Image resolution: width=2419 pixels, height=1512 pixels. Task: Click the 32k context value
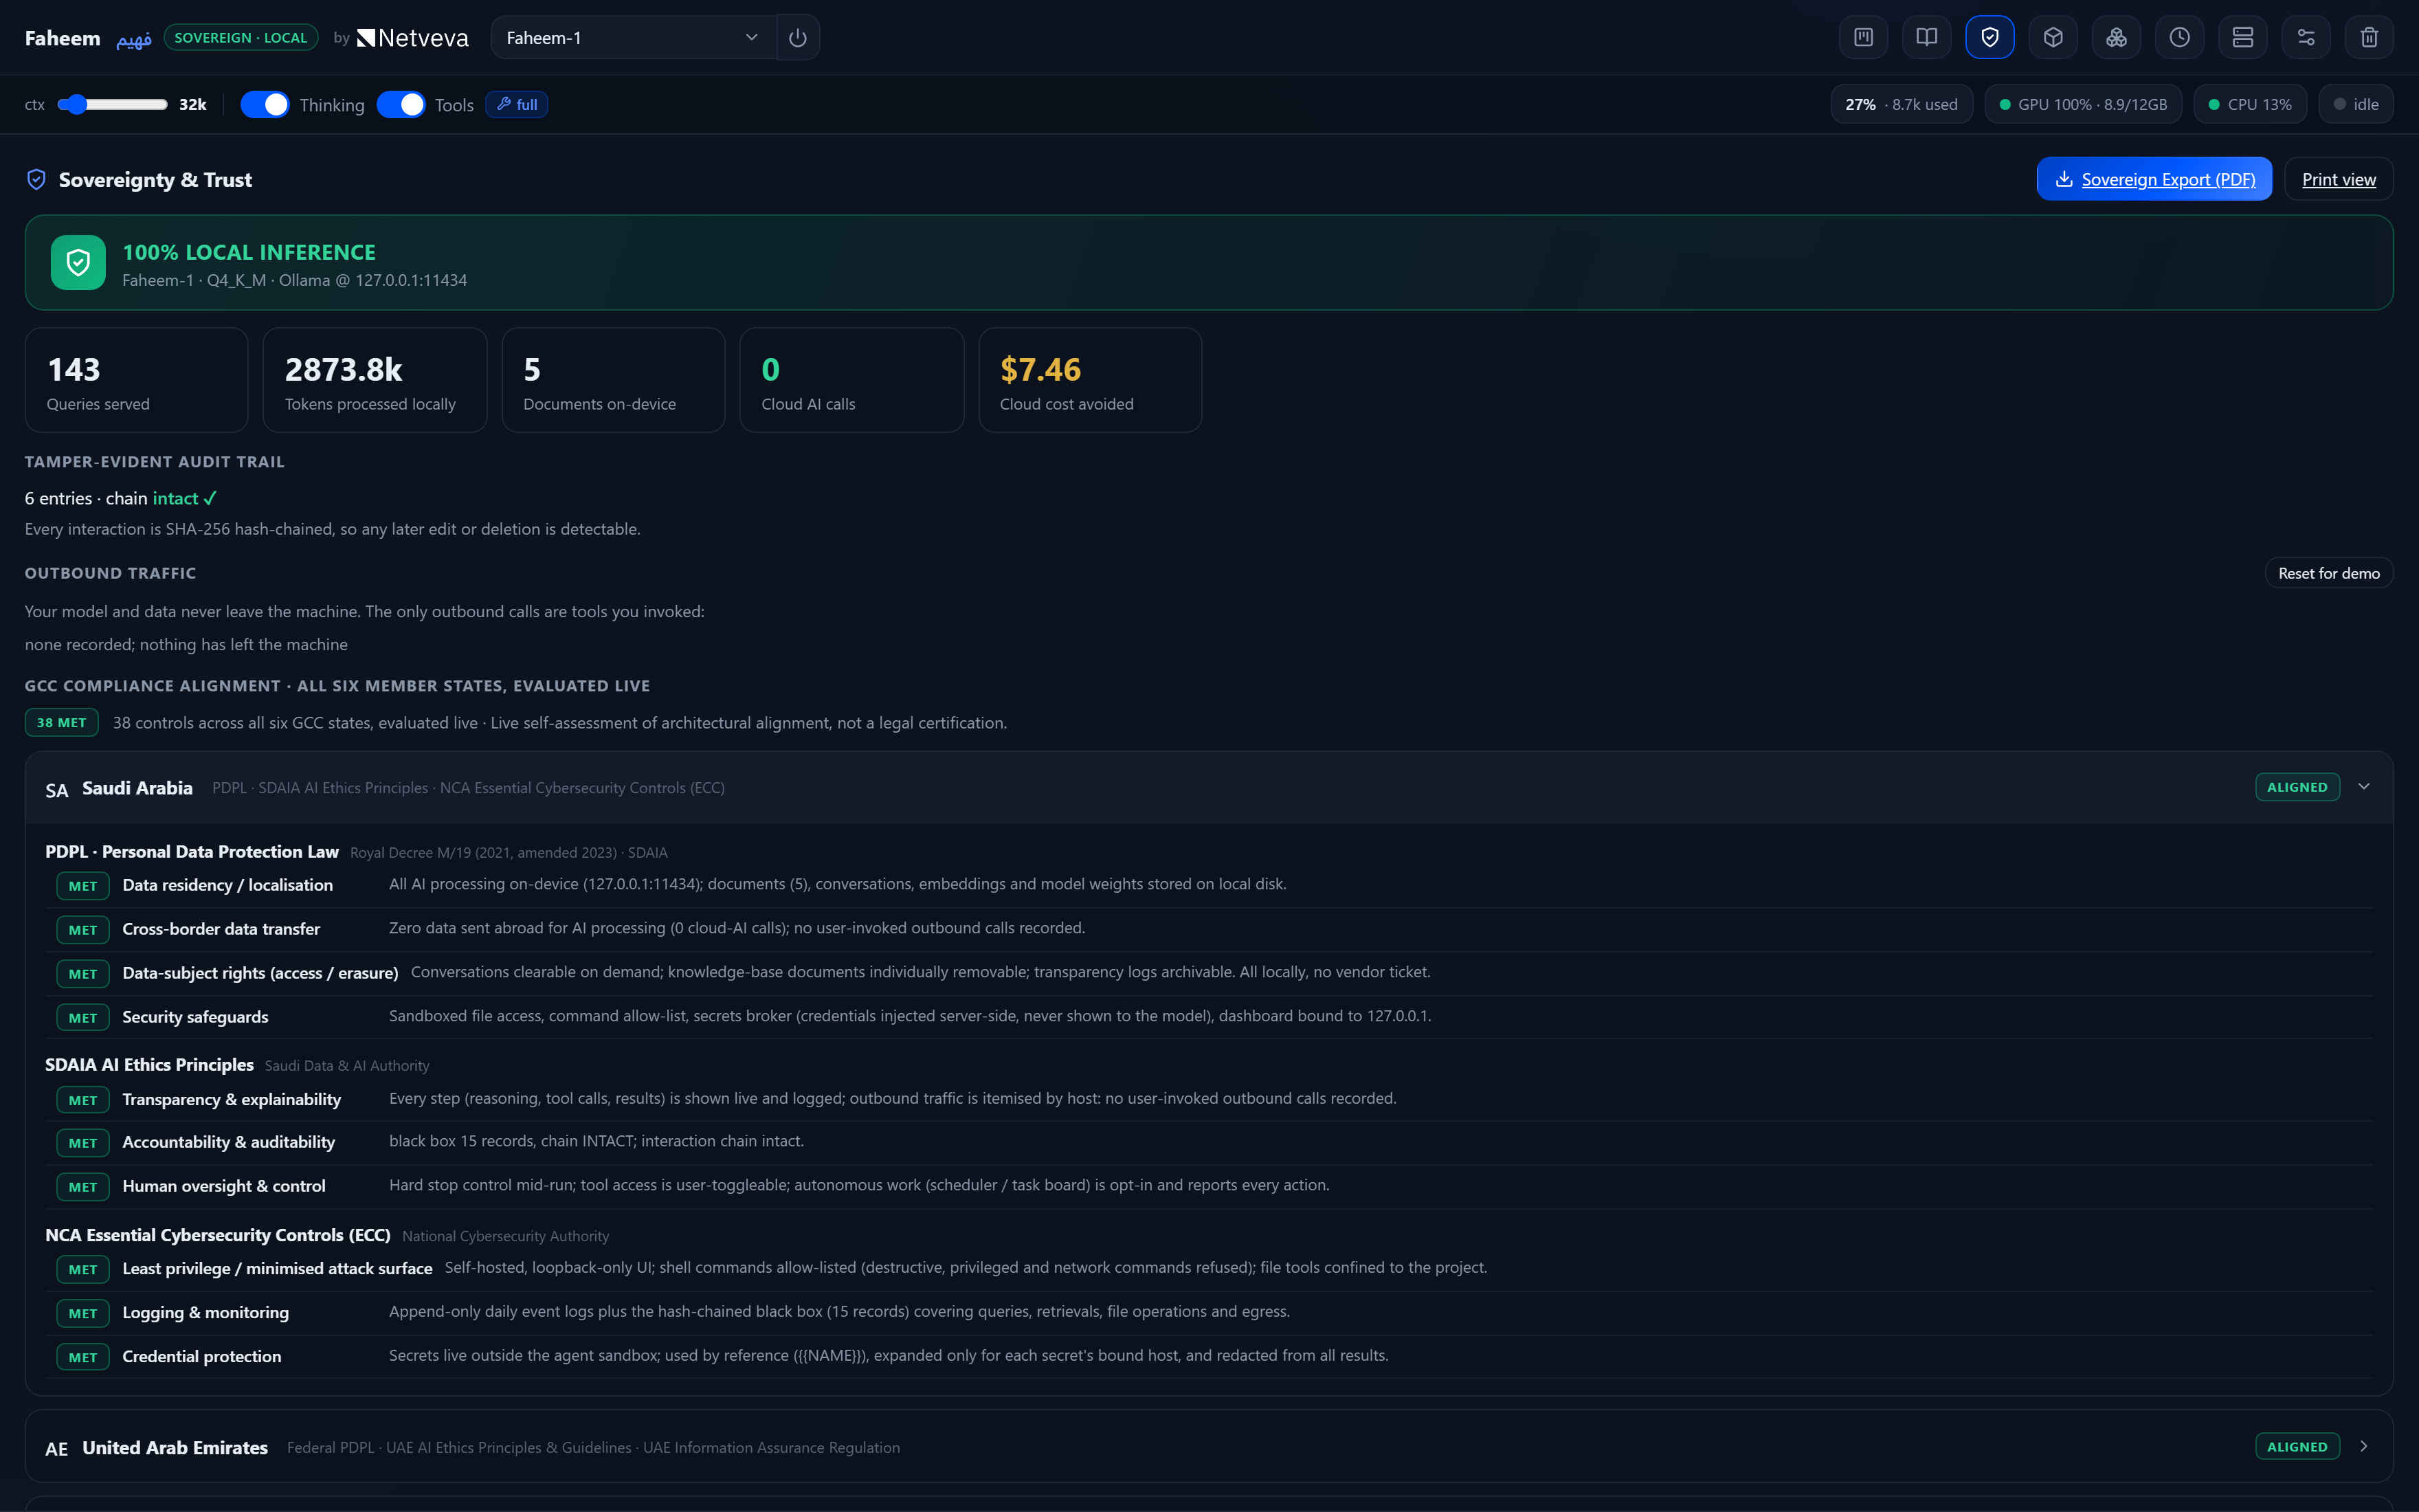(x=193, y=105)
